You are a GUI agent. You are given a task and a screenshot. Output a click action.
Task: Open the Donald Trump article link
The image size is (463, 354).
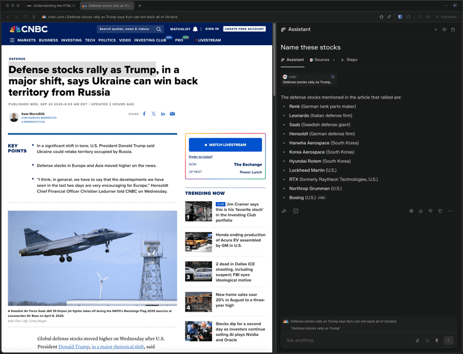click(74, 346)
